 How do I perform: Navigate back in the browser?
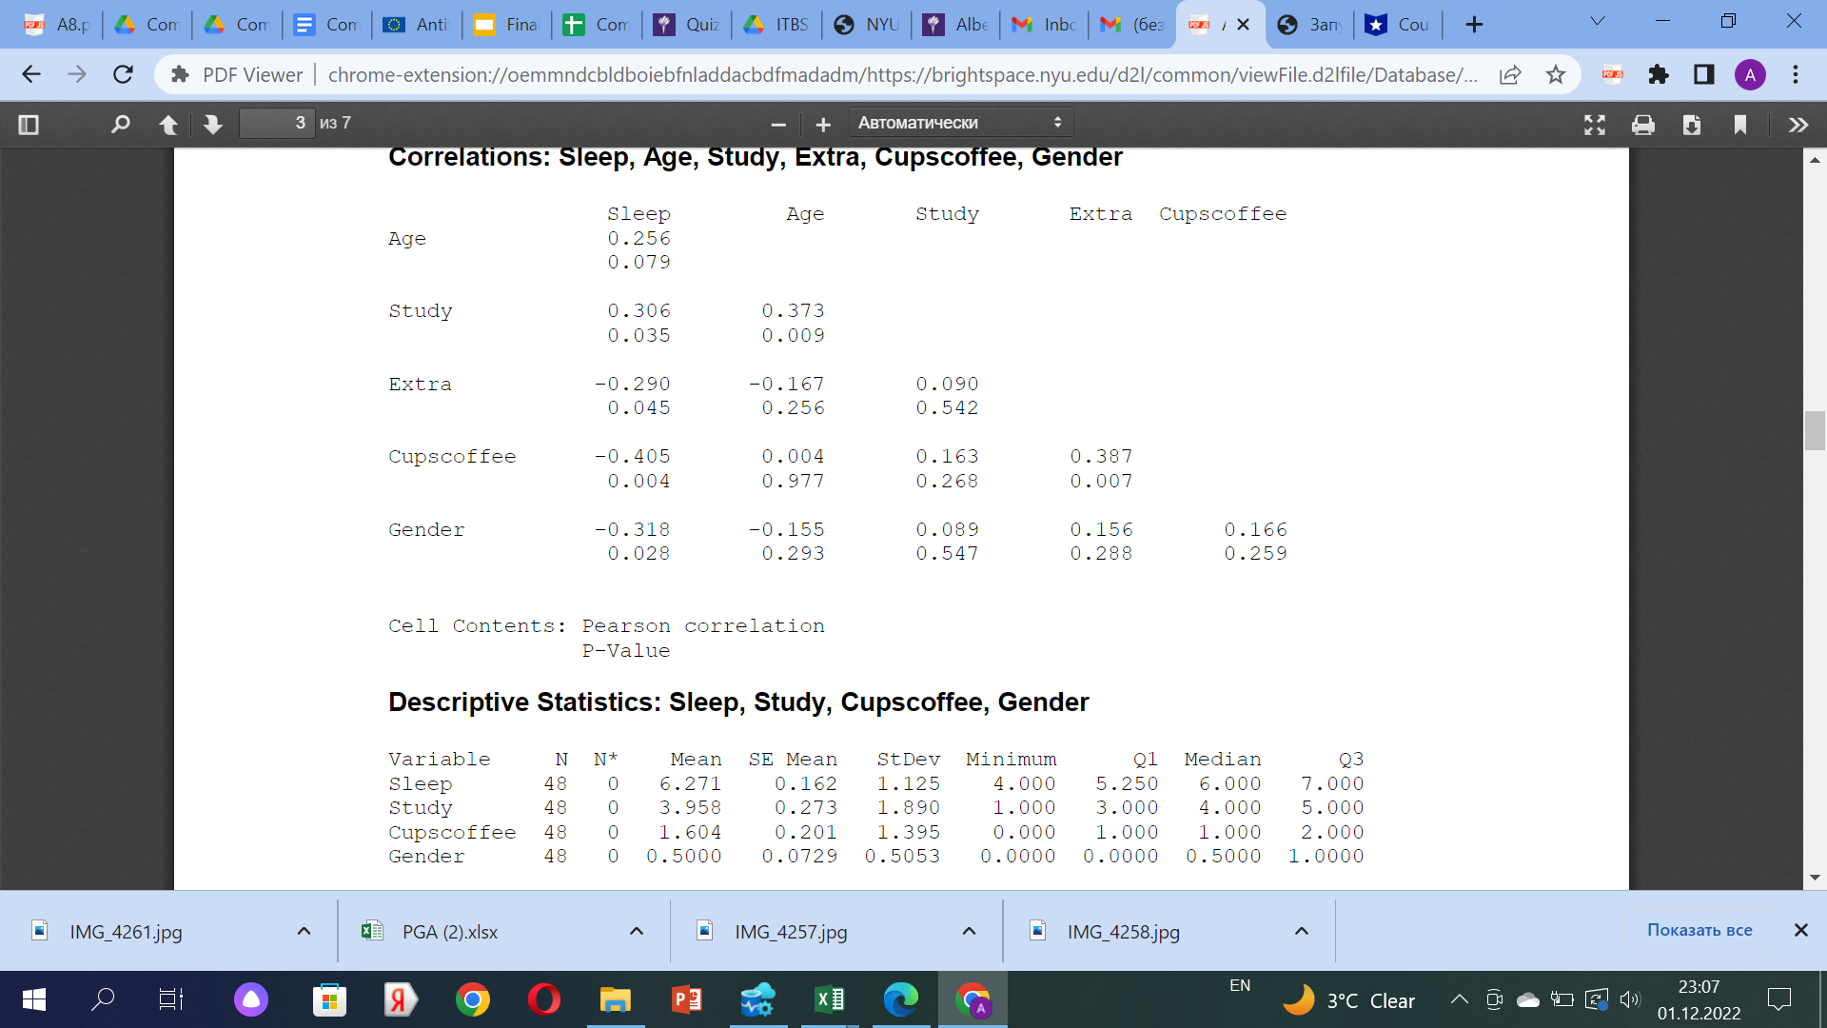[31, 74]
